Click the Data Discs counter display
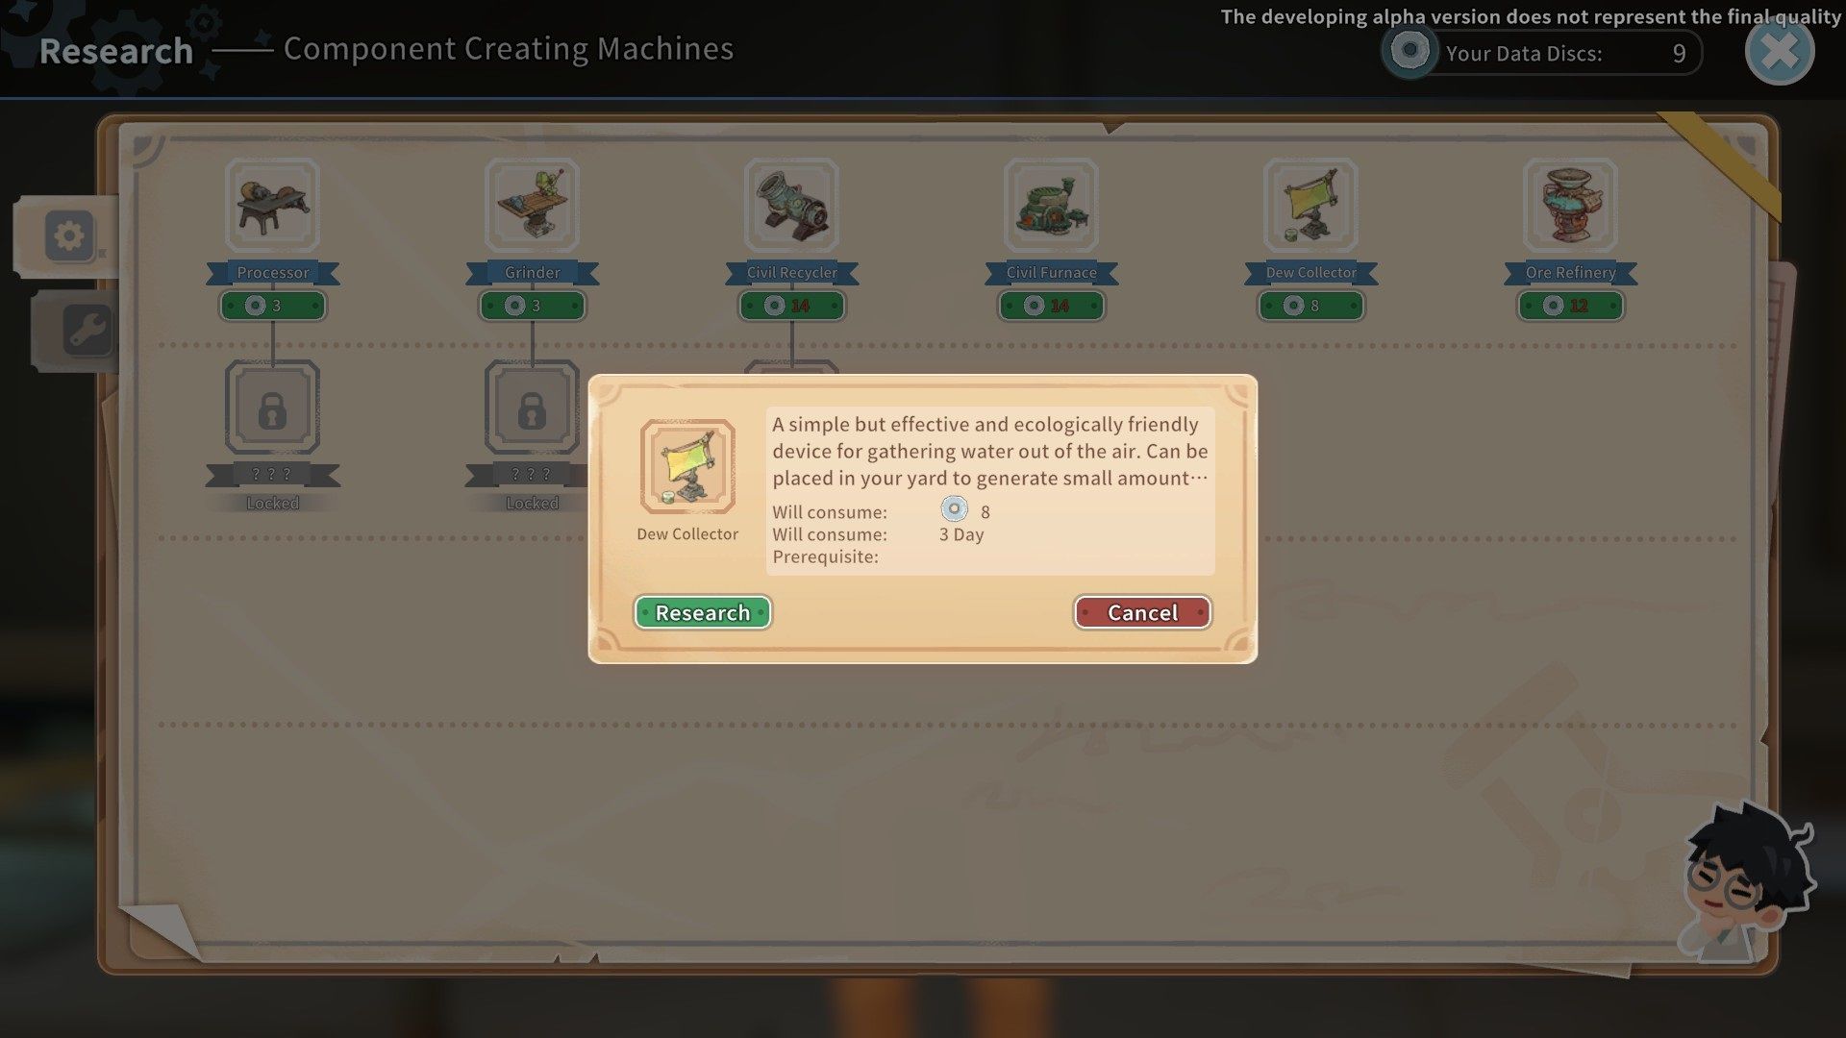Image resolution: width=1846 pixels, height=1038 pixels. tap(1540, 53)
